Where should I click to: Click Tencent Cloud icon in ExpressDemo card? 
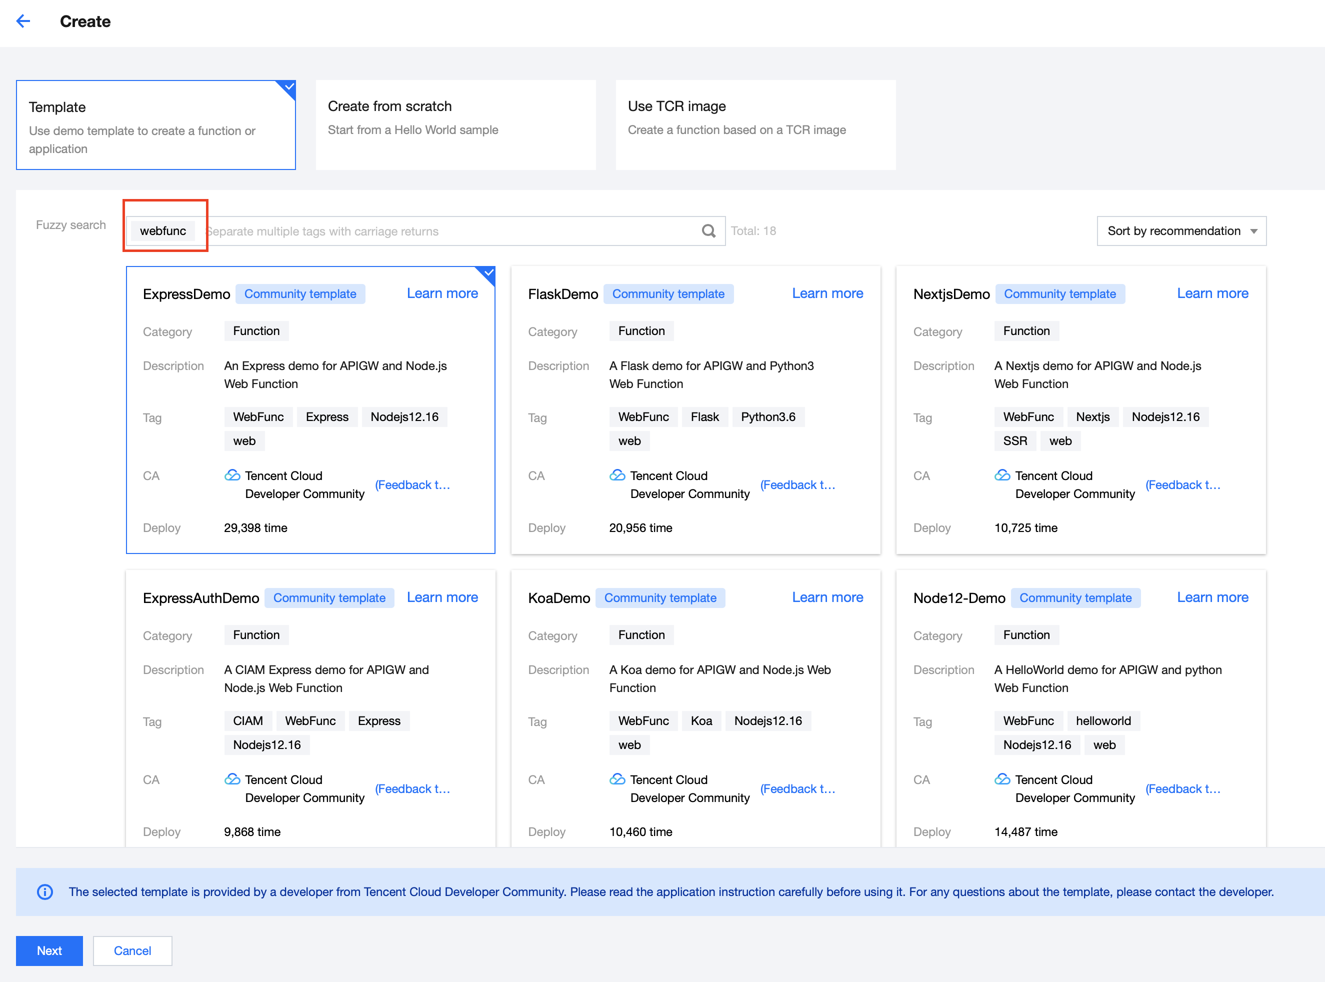(x=232, y=475)
